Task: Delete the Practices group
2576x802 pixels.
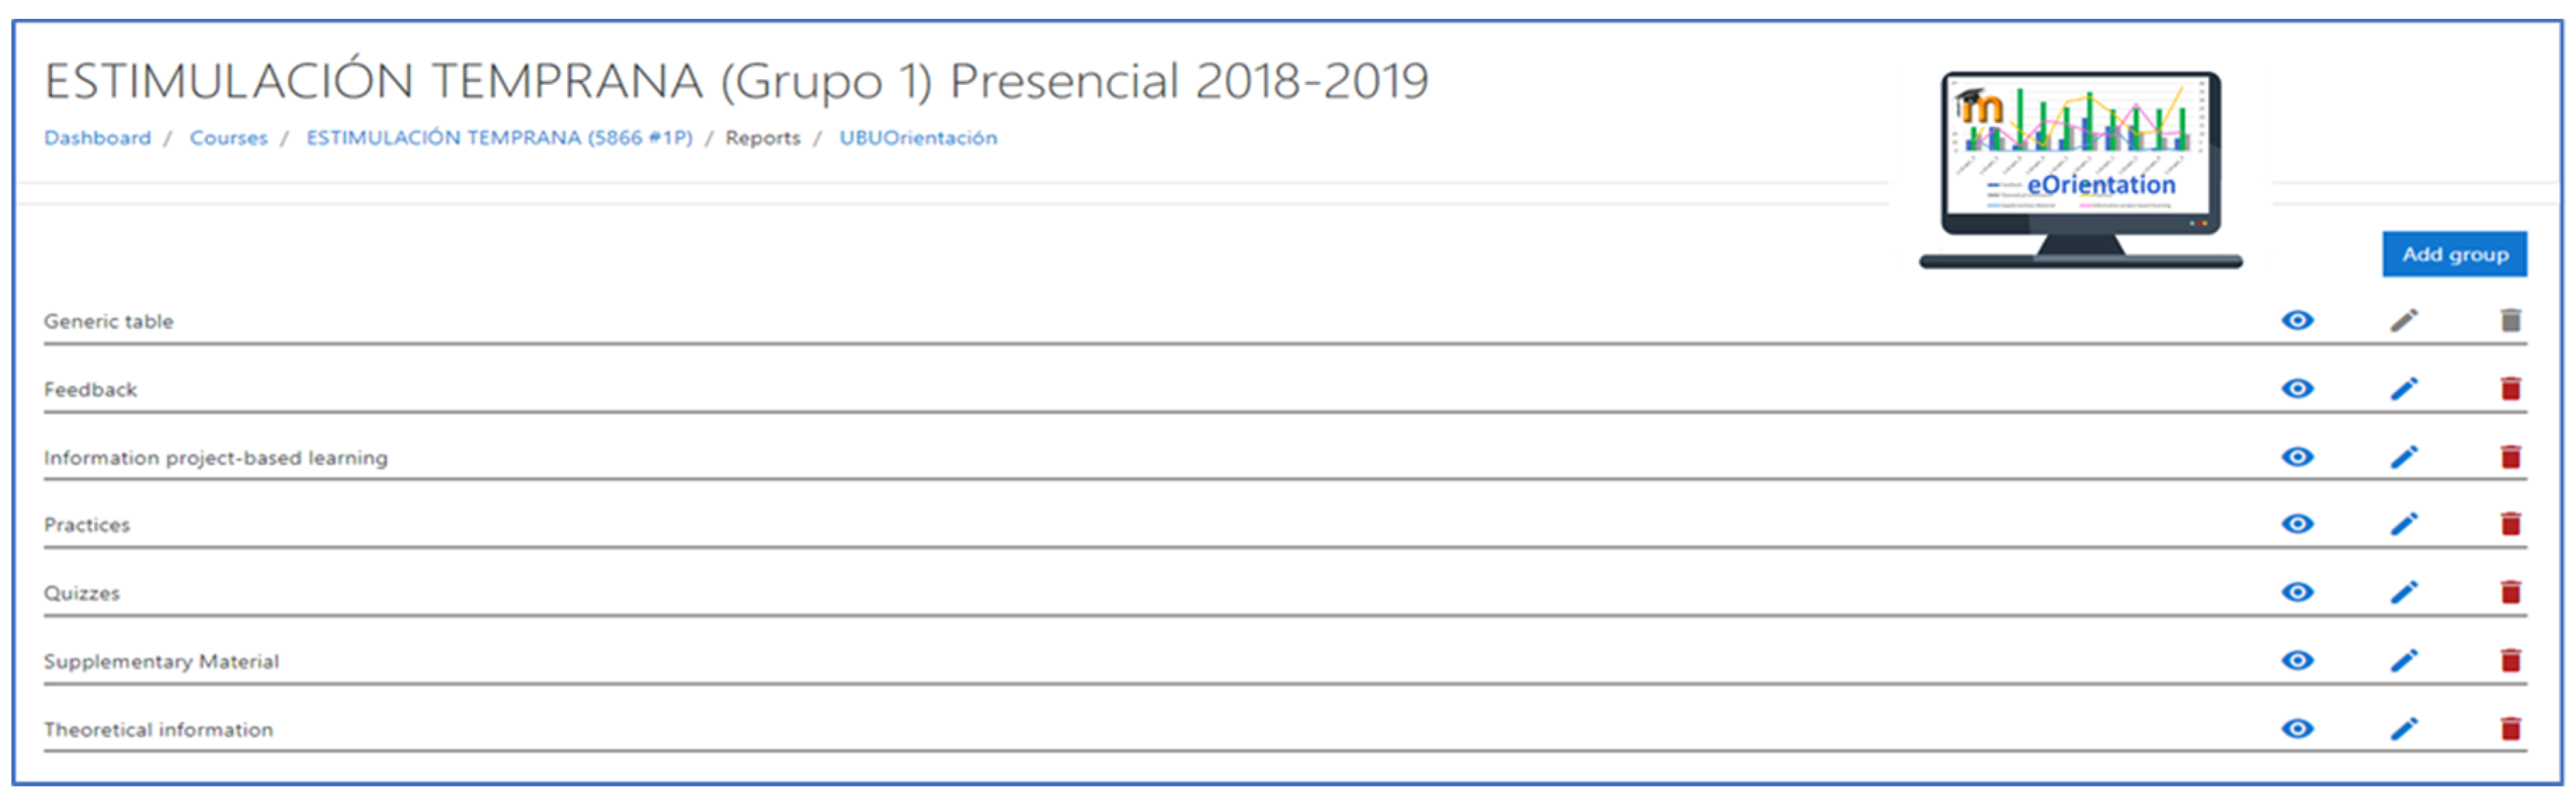Action: pyautogui.click(x=2510, y=524)
